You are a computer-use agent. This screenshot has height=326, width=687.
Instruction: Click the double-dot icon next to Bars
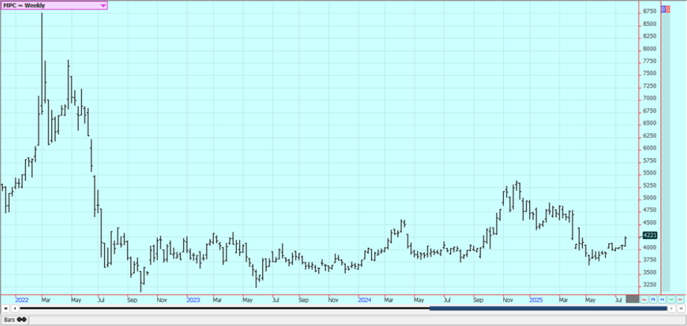[x=21, y=320]
